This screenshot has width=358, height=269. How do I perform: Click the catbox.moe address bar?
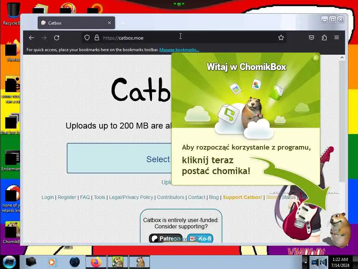[184, 38]
